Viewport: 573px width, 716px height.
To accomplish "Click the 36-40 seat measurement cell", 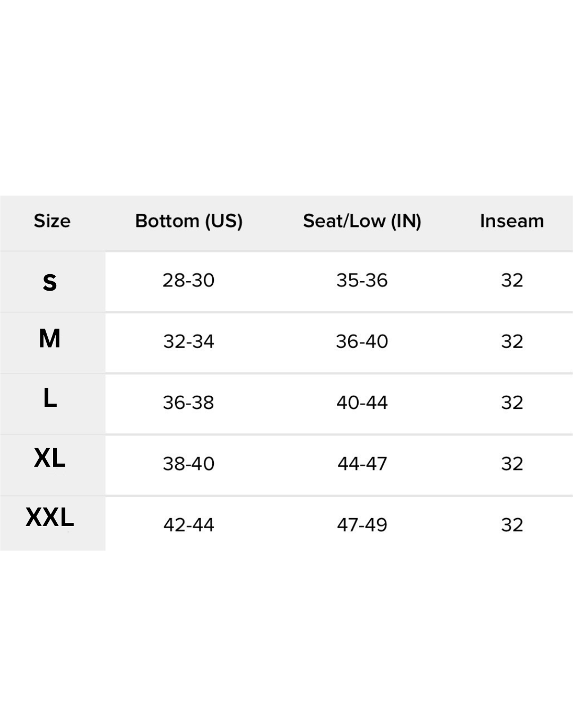I will [362, 341].
